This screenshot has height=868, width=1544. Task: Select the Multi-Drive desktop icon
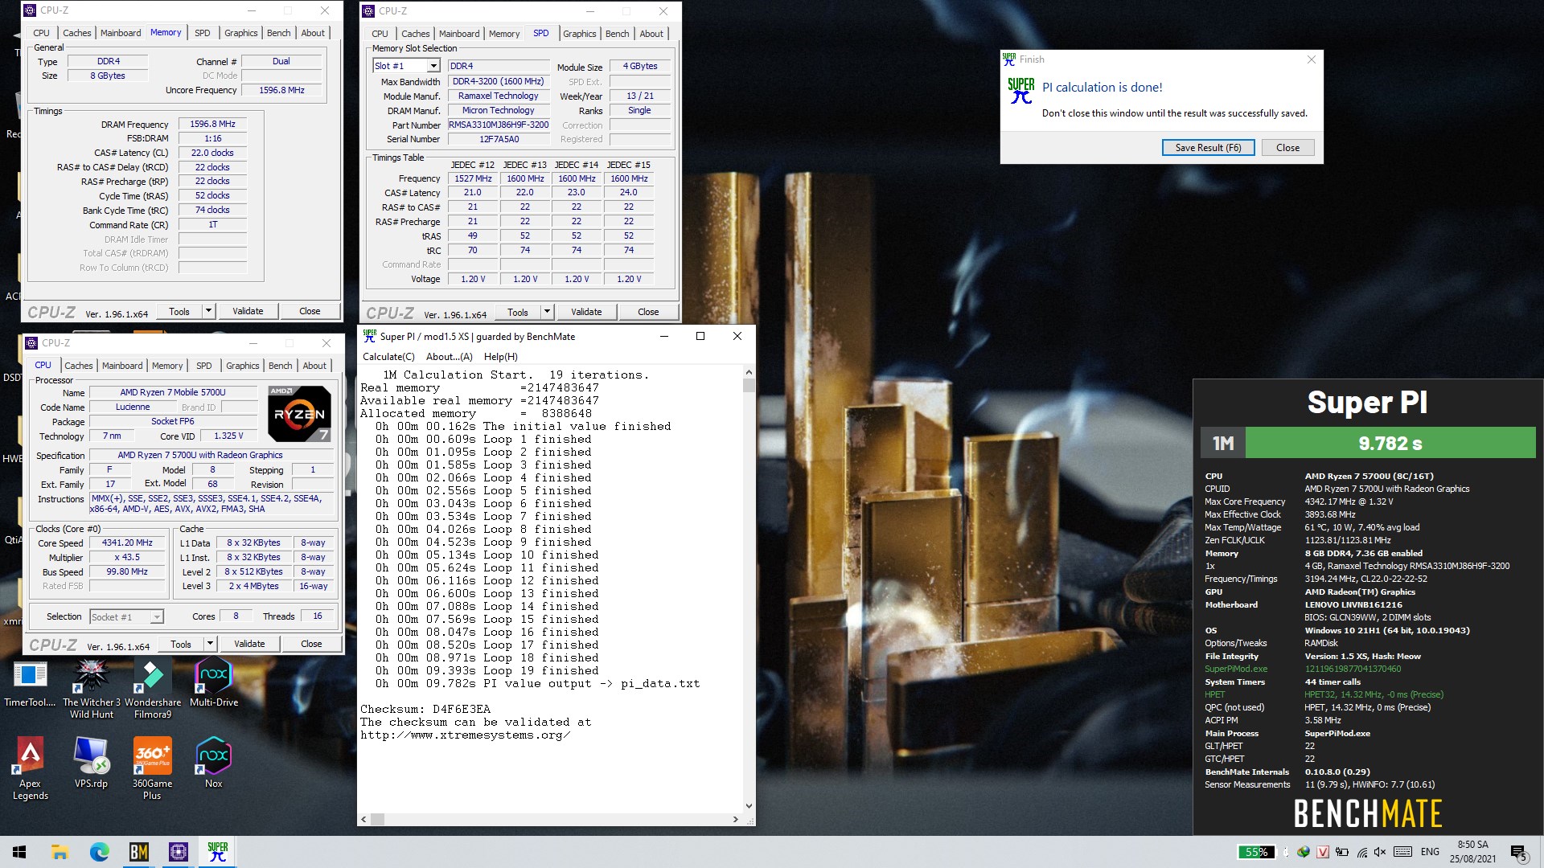click(214, 683)
